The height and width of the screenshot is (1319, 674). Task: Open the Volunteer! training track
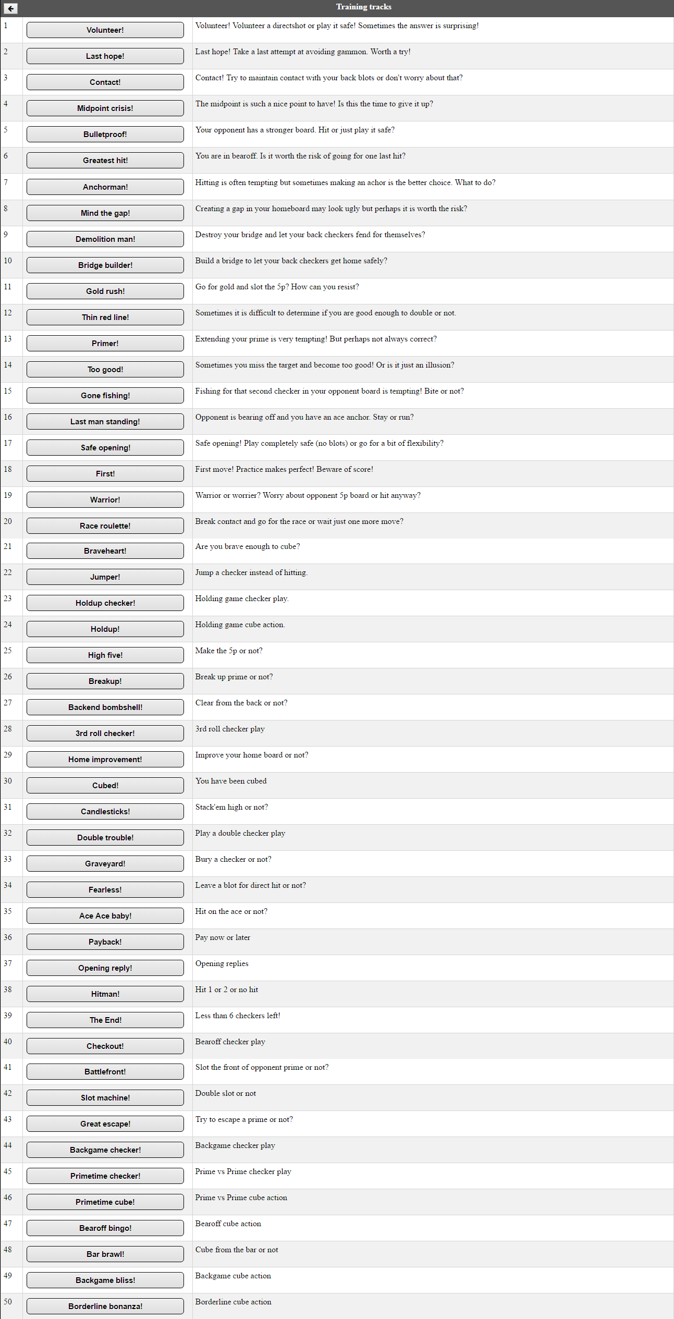105,30
